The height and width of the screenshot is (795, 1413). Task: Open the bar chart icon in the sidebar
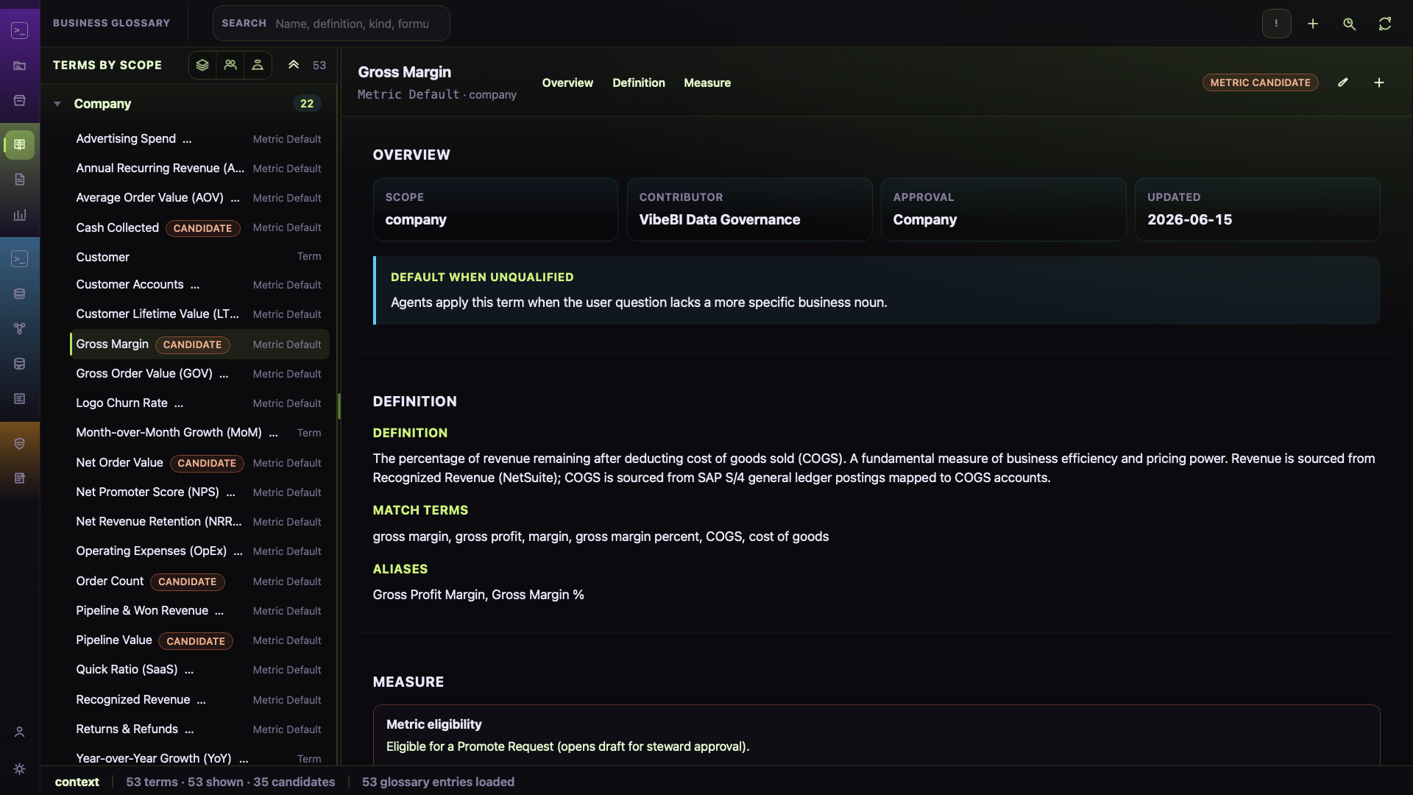[x=20, y=215]
